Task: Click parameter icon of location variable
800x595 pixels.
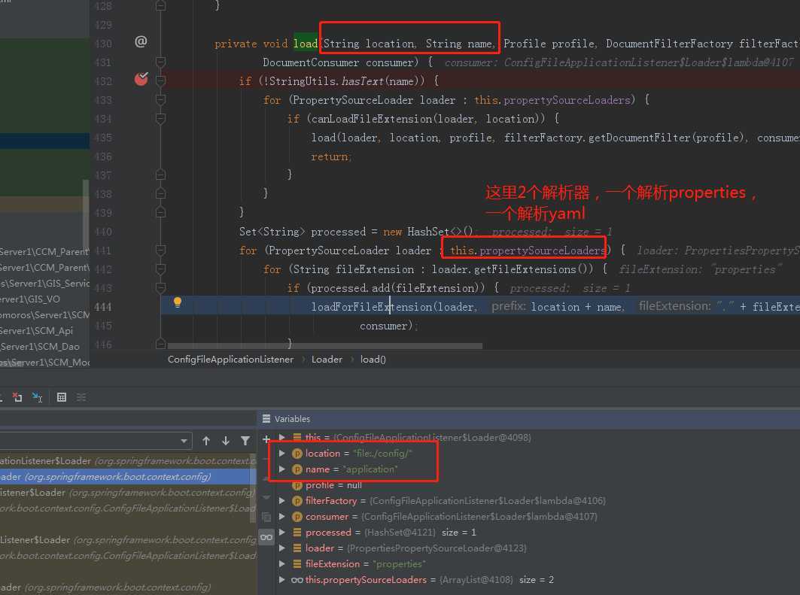Action: (297, 454)
